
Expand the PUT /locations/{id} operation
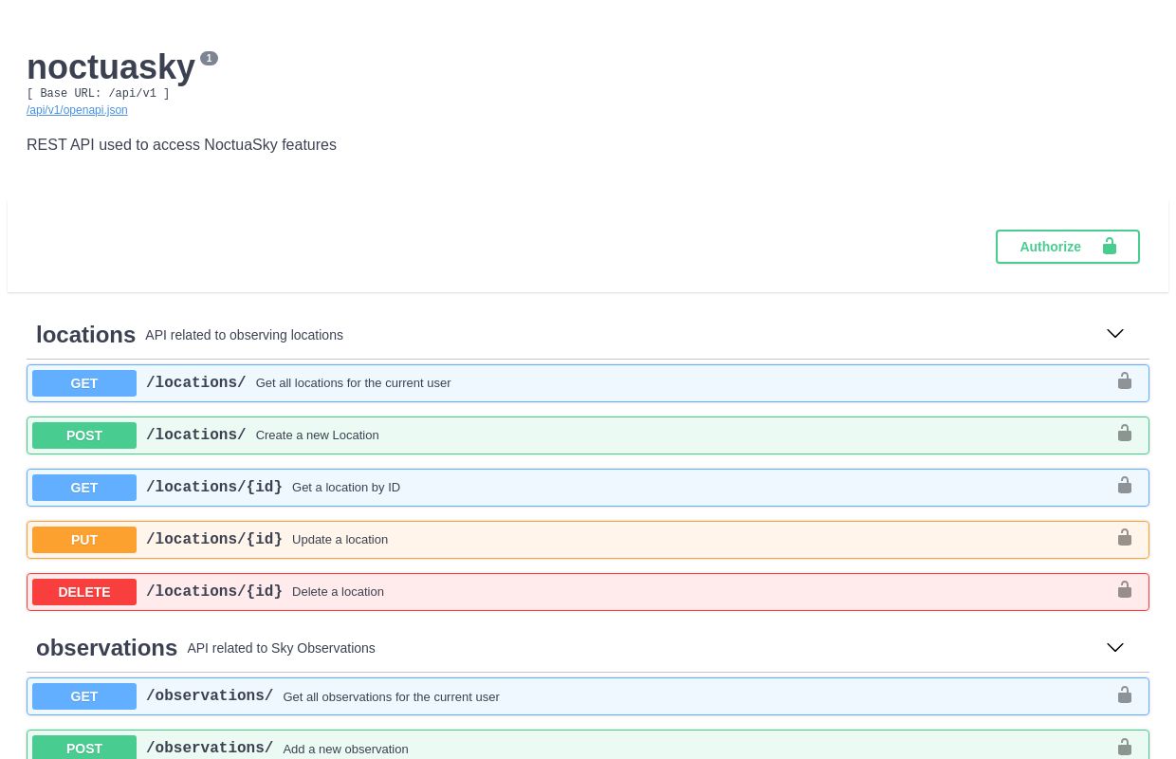pos(588,540)
